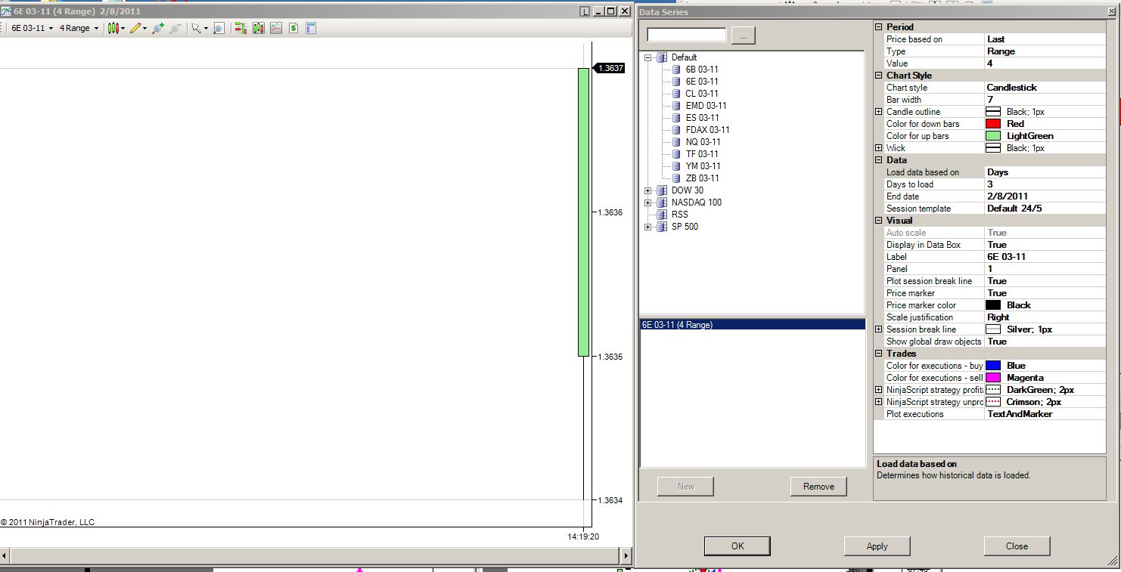Viewport: 1121px width, 572px height.
Task: Open the Data Series toolbar icon
Action: point(259,28)
